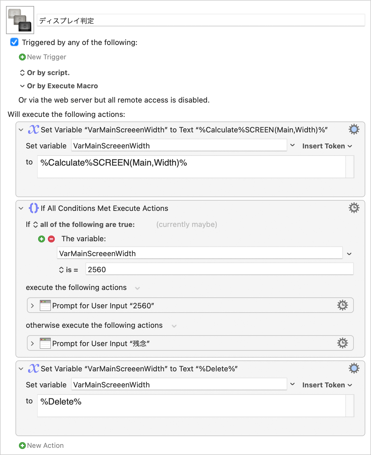
Task: Open gear menu of the %Delete% Set Variable action
Action: point(354,368)
